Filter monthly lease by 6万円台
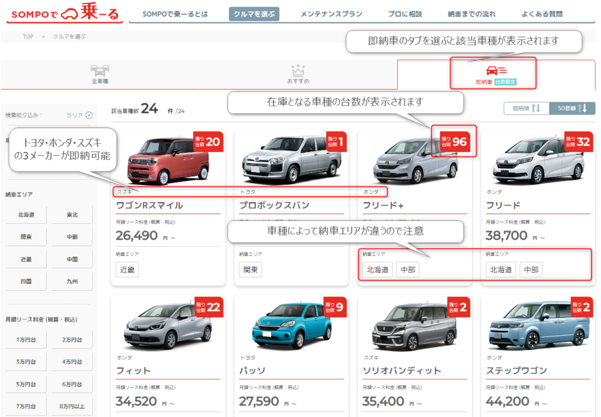This screenshot has width=601, height=417. pos(72,384)
